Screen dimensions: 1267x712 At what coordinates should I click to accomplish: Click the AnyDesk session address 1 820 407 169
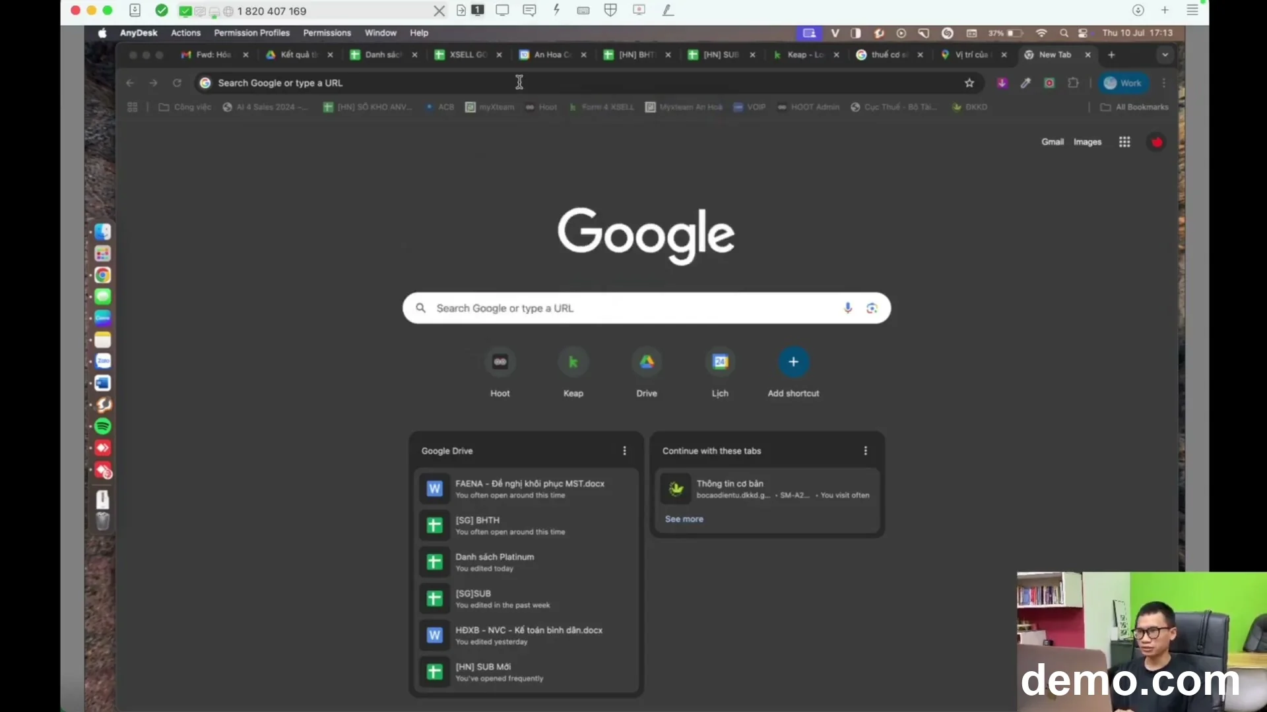pos(272,11)
